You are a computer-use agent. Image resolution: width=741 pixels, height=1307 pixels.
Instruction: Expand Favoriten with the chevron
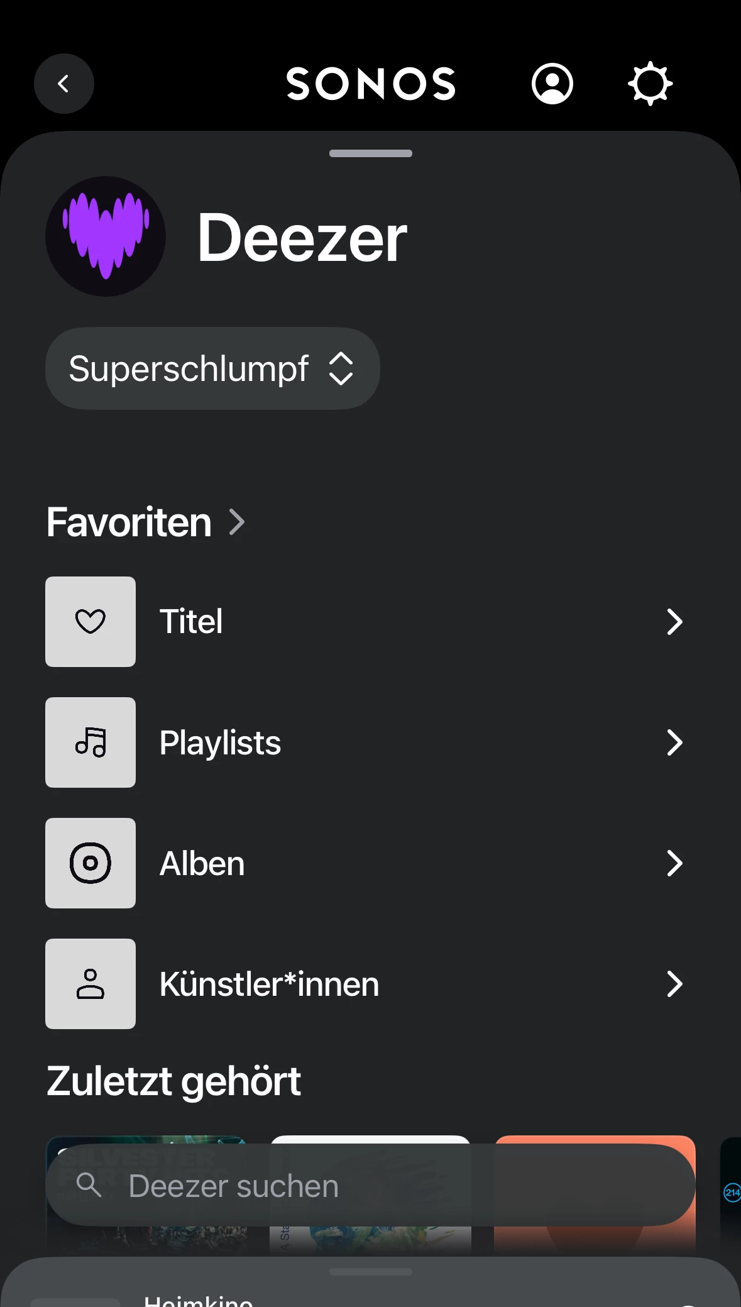tap(237, 522)
